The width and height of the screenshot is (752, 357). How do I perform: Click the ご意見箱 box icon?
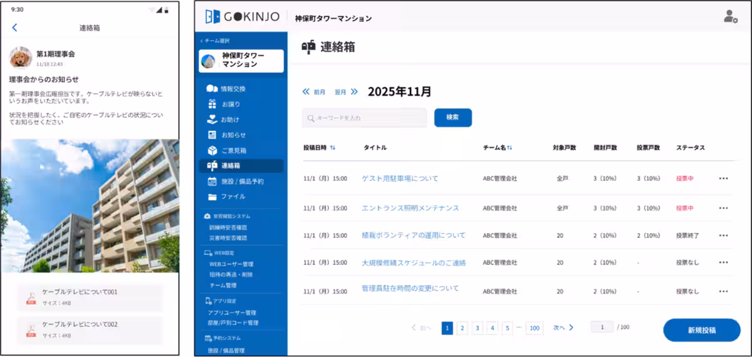(x=212, y=150)
